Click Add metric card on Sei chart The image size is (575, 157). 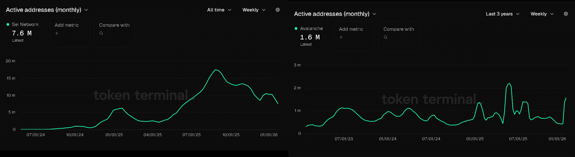click(70, 32)
